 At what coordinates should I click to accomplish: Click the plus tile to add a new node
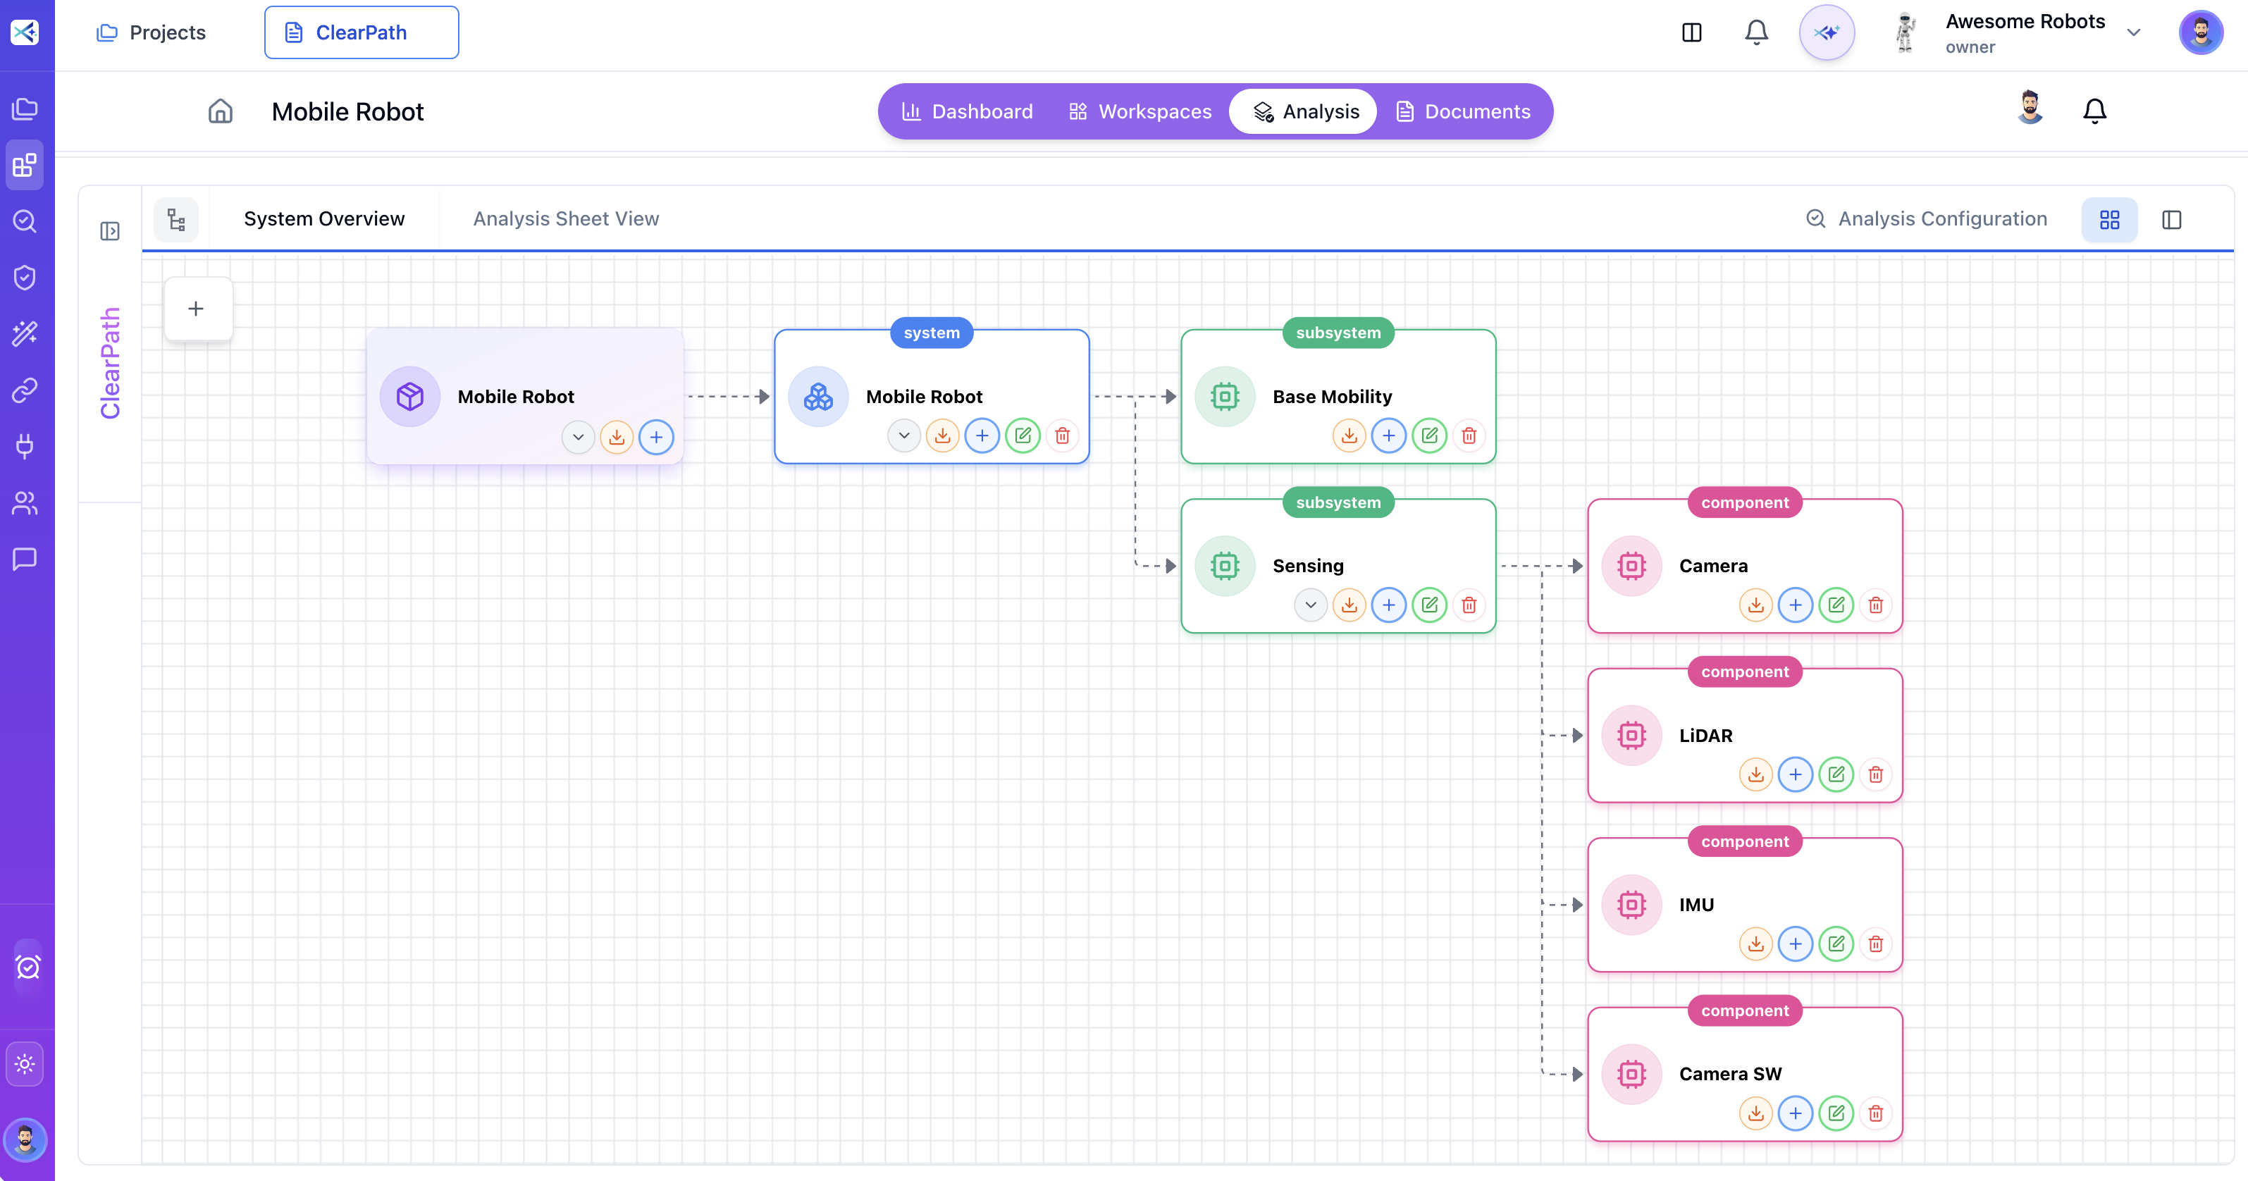pos(197,308)
